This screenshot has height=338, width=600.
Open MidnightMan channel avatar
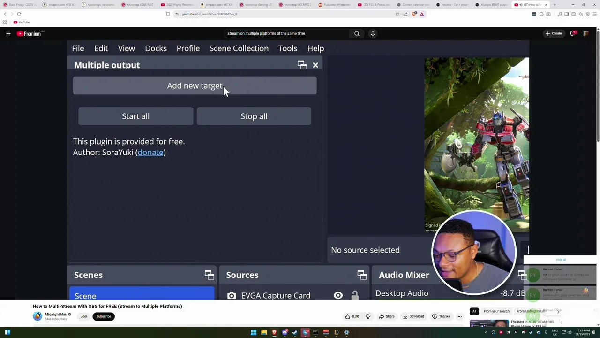point(37,316)
